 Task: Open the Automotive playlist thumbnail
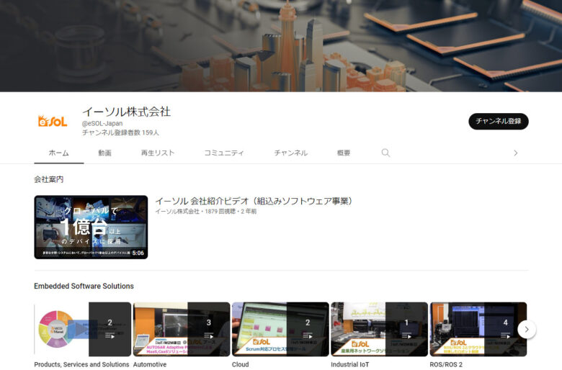pos(182,329)
